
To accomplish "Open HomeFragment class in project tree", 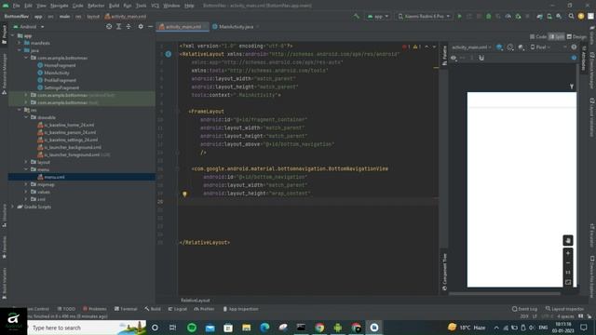I will 60,65.
